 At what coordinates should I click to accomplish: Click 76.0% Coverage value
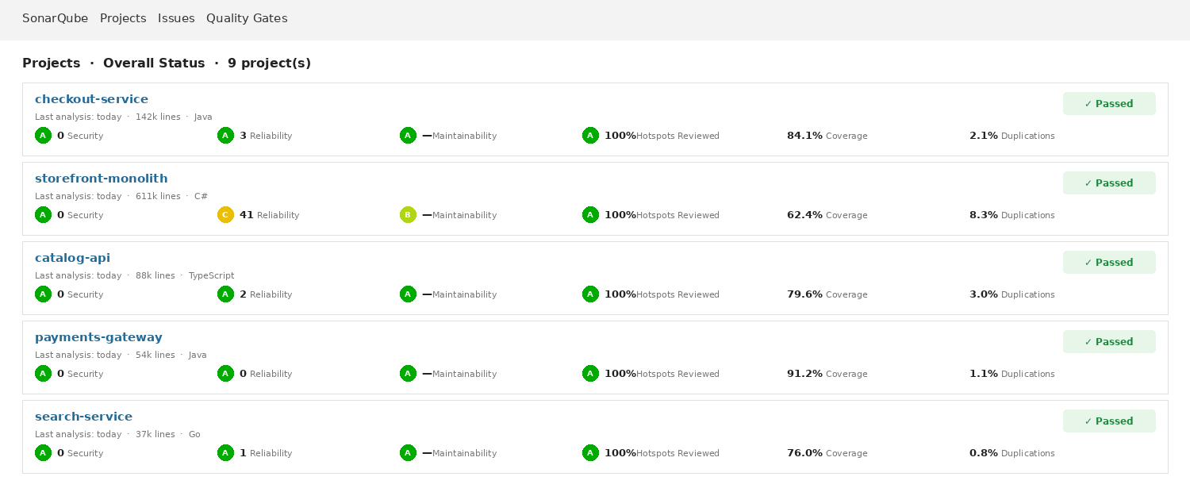tap(804, 453)
